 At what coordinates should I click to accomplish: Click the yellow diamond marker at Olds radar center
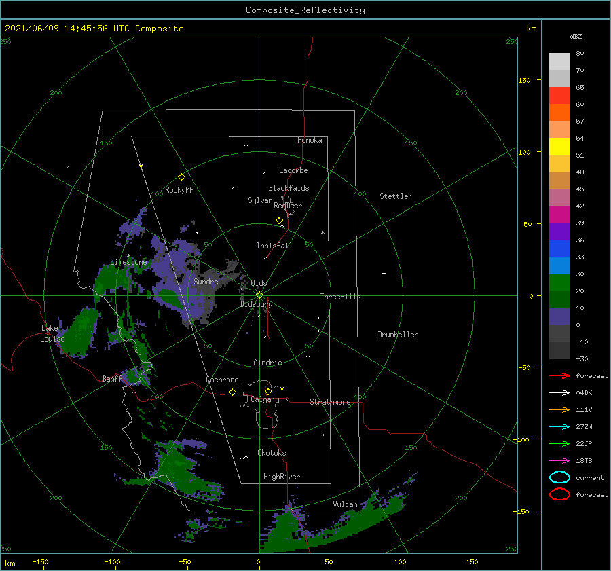click(259, 295)
